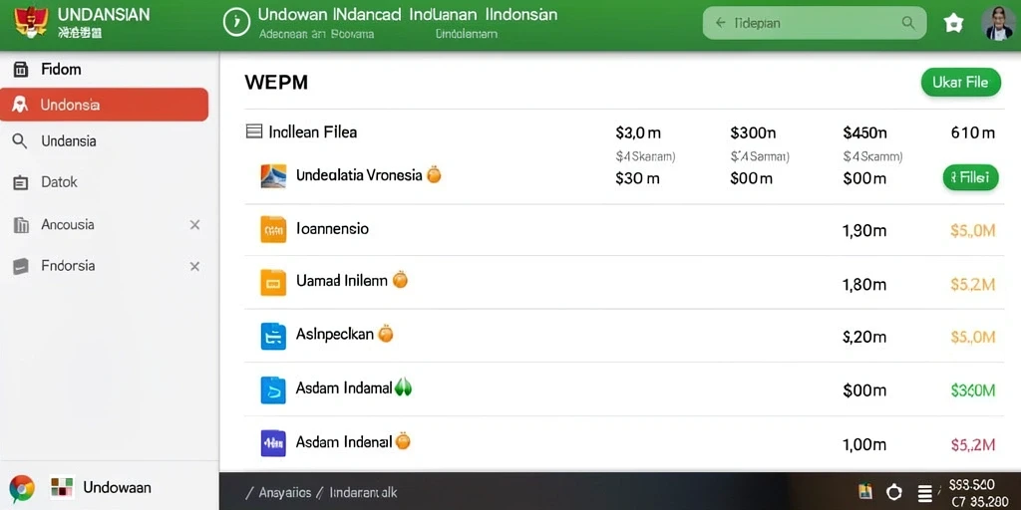
Task: Click the circular sync icon in status bar
Action: click(894, 492)
